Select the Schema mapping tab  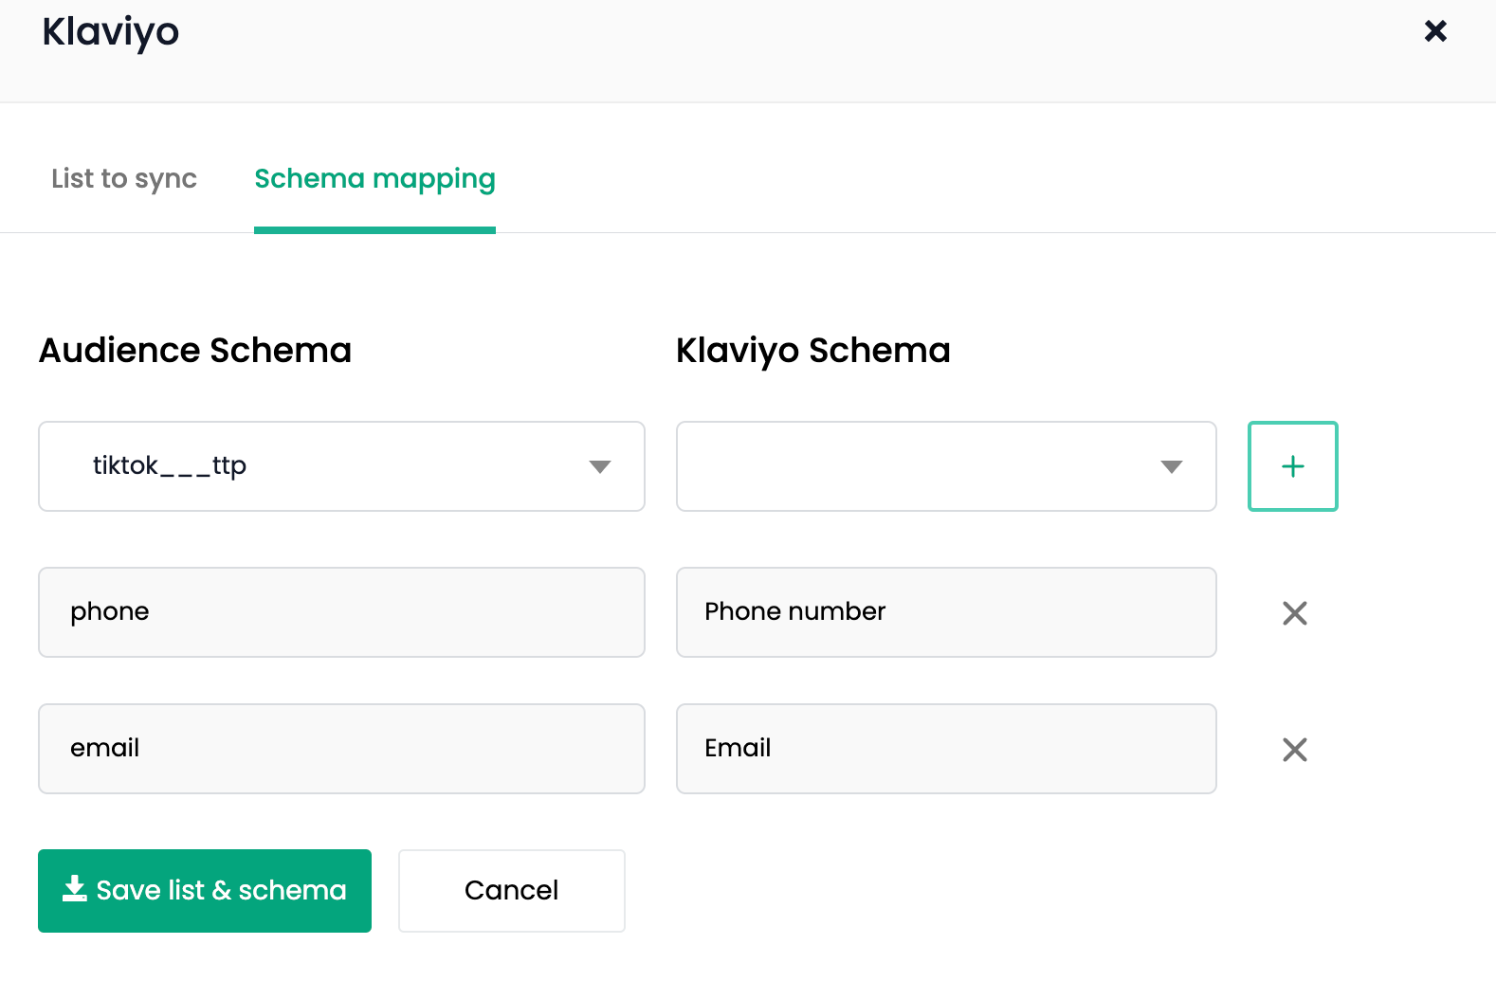pyautogui.click(x=374, y=179)
